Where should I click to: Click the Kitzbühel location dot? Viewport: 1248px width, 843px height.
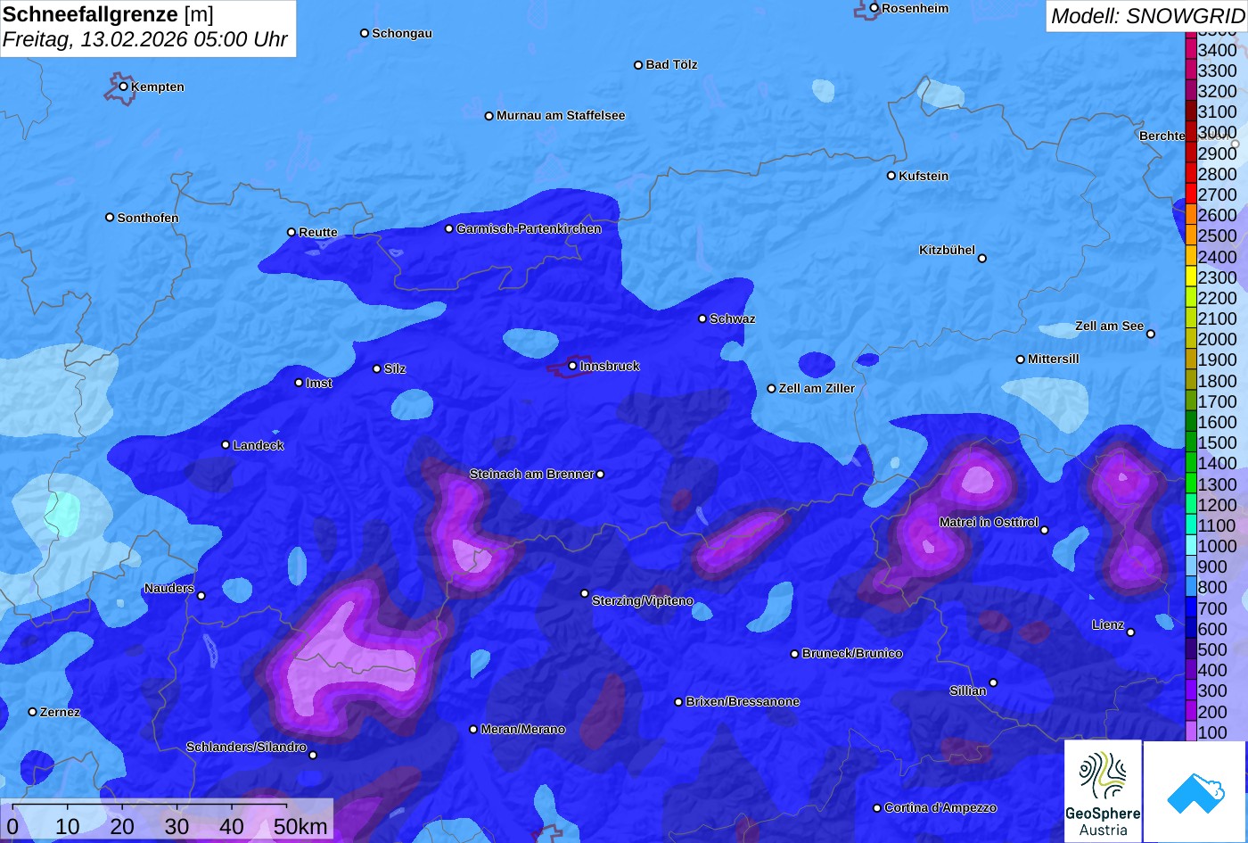pos(982,259)
